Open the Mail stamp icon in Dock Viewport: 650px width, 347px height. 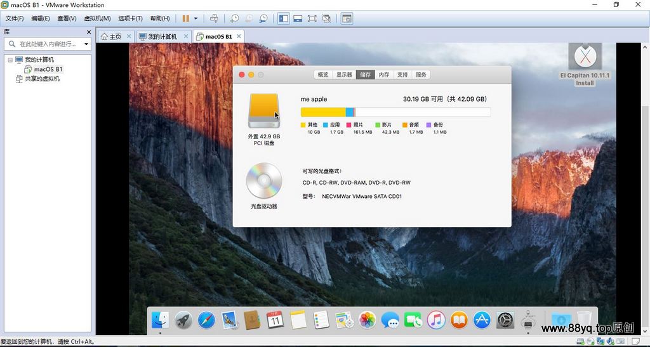(229, 320)
